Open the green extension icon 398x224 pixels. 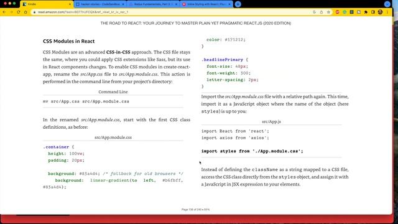pos(345,12)
